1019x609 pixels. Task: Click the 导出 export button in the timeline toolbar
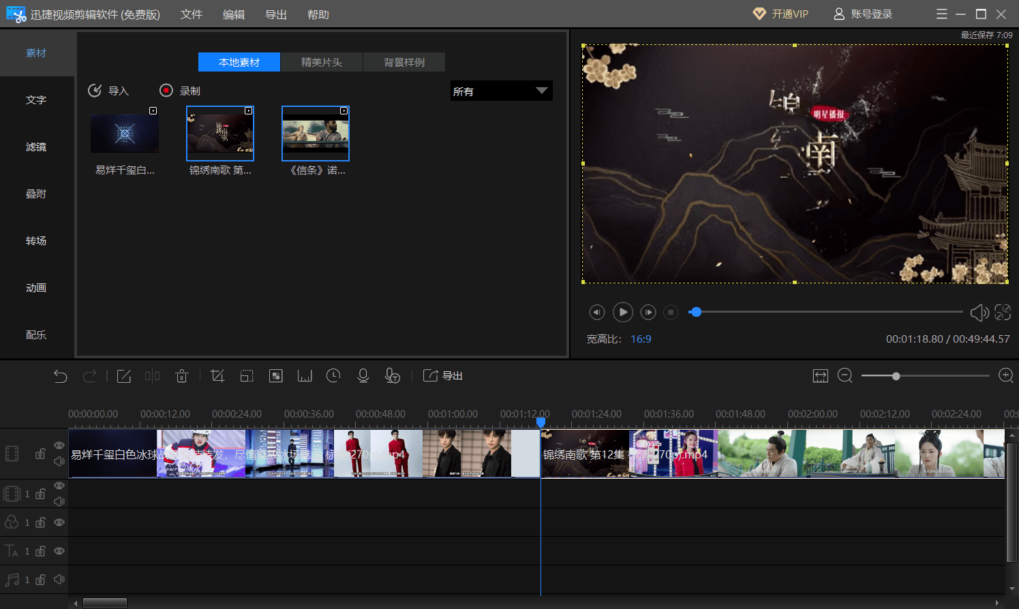(x=443, y=376)
